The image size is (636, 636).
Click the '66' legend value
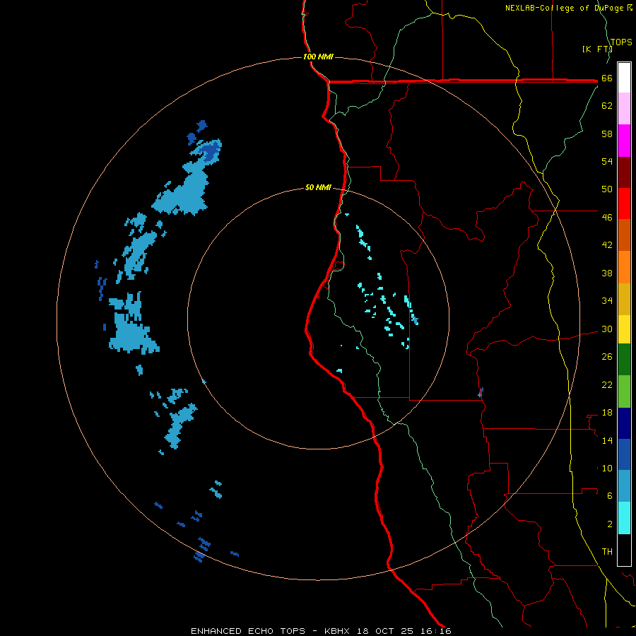coord(607,78)
